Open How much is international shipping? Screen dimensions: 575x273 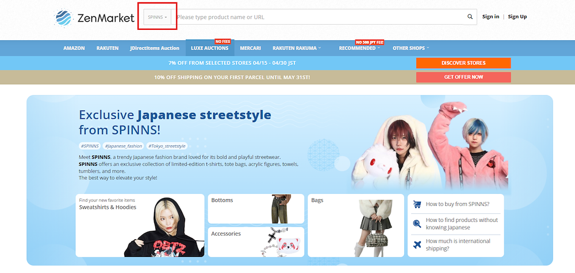pyautogui.click(x=458, y=244)
